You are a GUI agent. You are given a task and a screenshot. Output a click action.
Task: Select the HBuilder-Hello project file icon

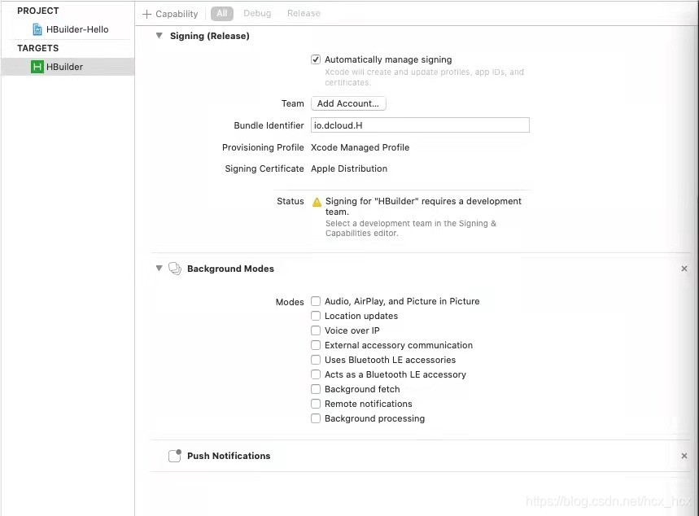[37, 29]
